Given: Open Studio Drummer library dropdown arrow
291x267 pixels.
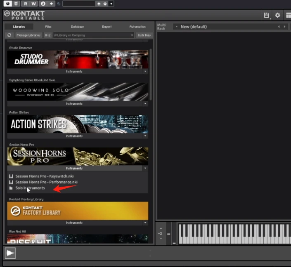Looking at the screenshot, I should [x=145, y=71].
